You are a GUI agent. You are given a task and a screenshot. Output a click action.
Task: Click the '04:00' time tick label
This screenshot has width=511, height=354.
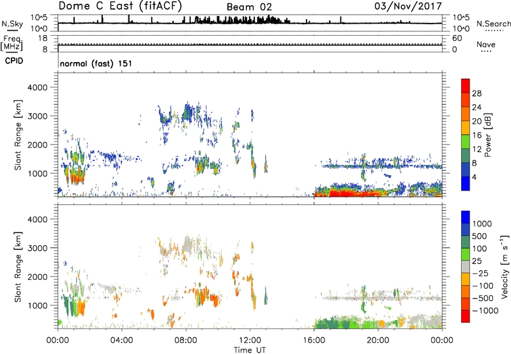(121, 341)
